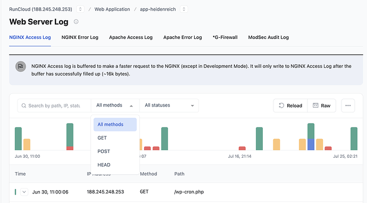367x203 pixels.
Task: Click the Web Application breadcrumb link
Action: (112, 9)
